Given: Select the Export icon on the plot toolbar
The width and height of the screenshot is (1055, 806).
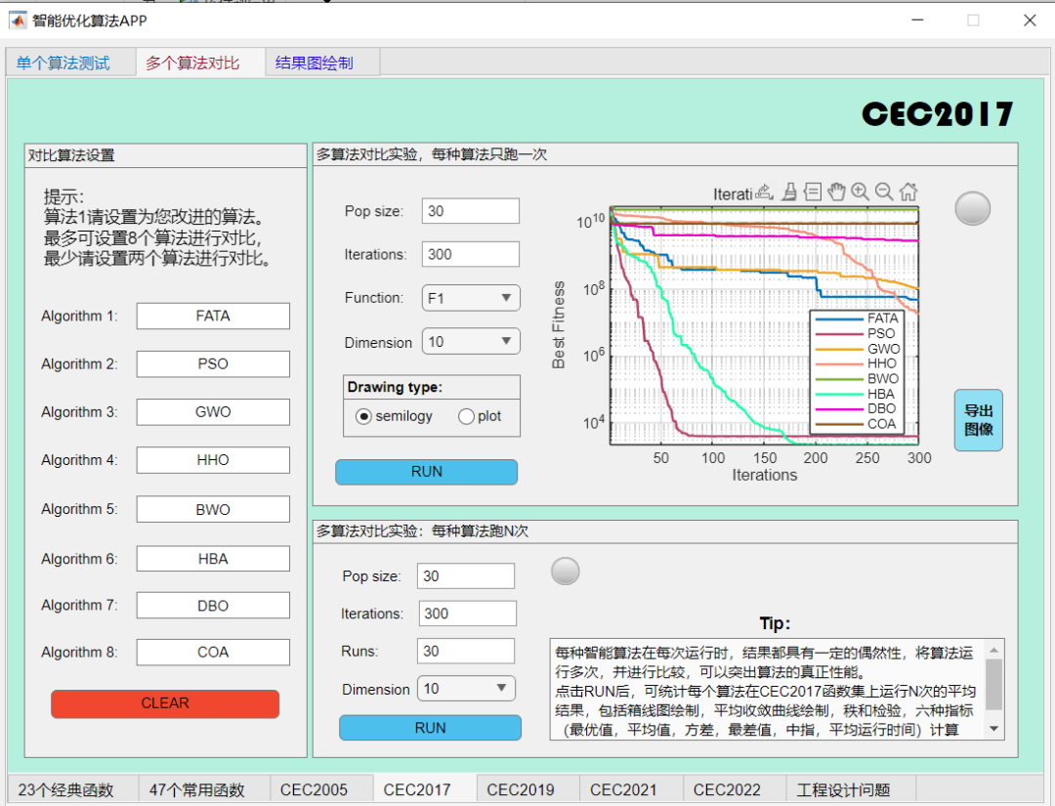Looking at the screenshot, I should click(765, 192).
